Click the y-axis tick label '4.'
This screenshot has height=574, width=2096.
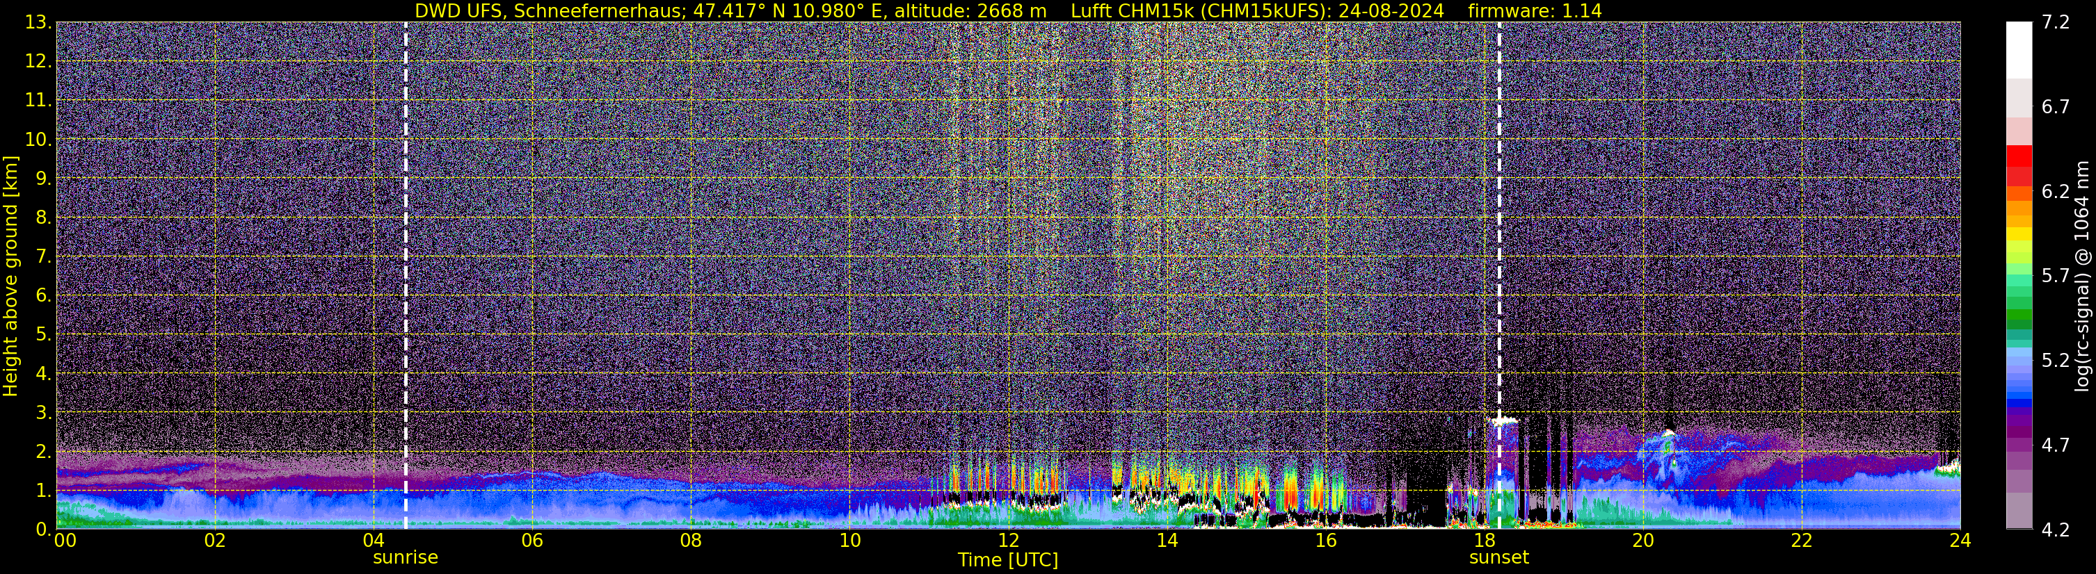(43, 374)
